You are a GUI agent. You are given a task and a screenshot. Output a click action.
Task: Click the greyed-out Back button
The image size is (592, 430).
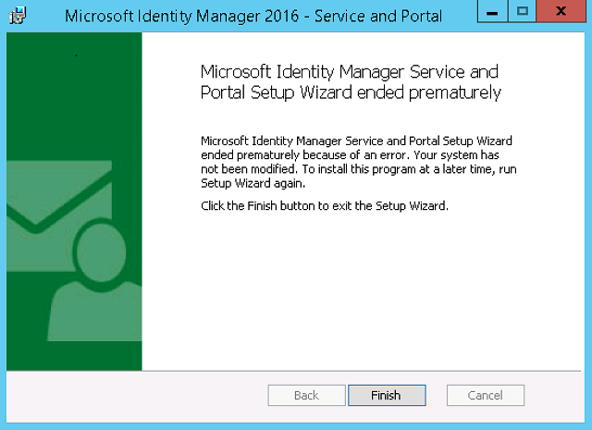click(x=306, y=395)
